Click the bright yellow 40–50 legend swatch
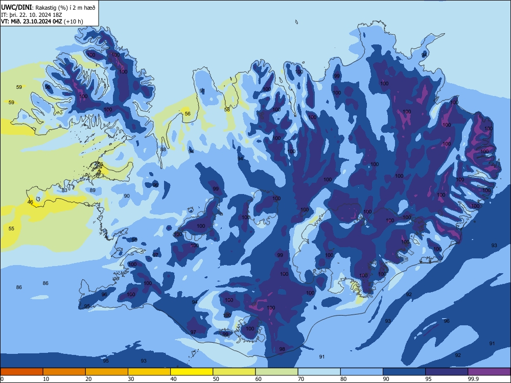 point(192,372)
